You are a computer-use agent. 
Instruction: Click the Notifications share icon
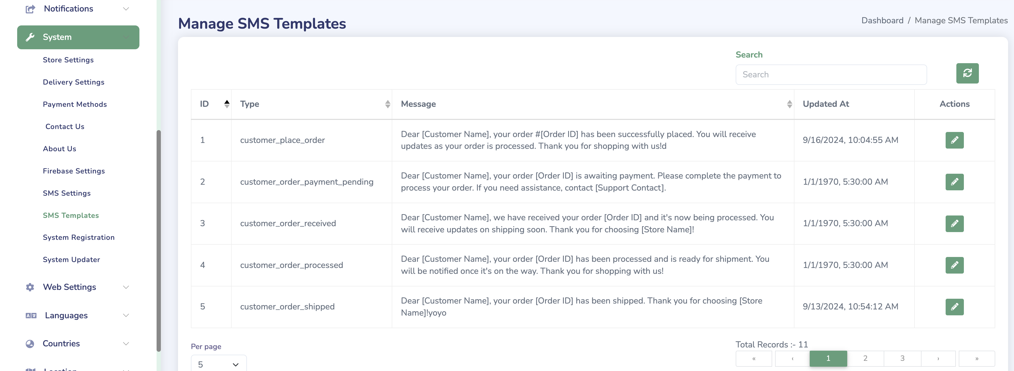pyautogui.click(x=30, y=9)
